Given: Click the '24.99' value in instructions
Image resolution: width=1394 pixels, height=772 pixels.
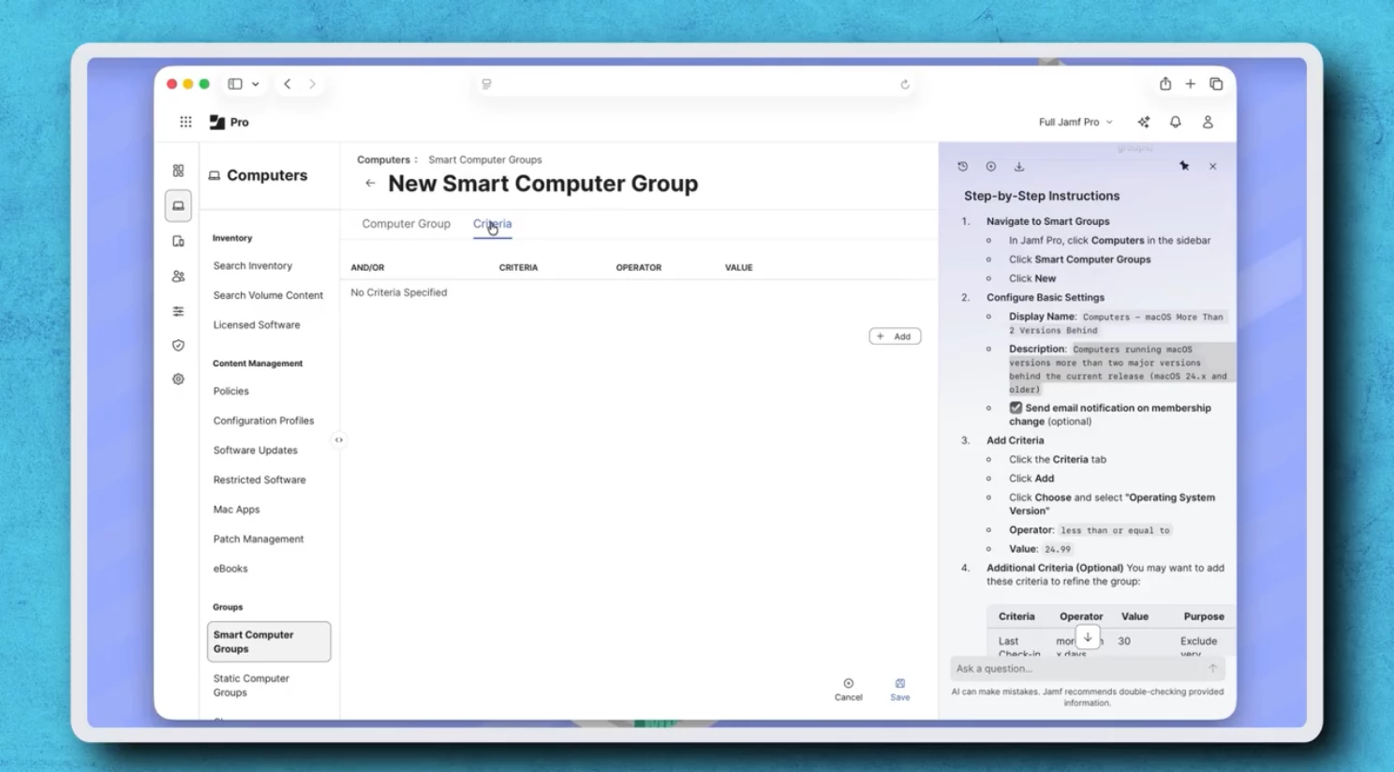Looking at the screenshot, I should point(1058,550).
